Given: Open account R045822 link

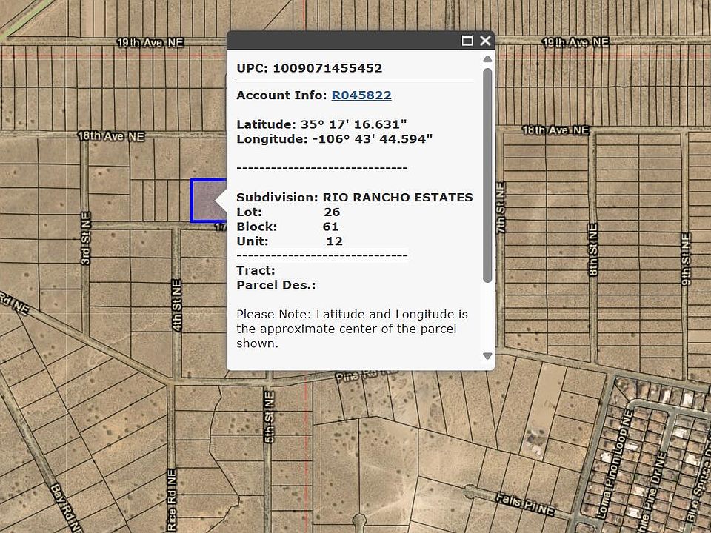Looking at the screenshot, I should (x=361, y=95).
